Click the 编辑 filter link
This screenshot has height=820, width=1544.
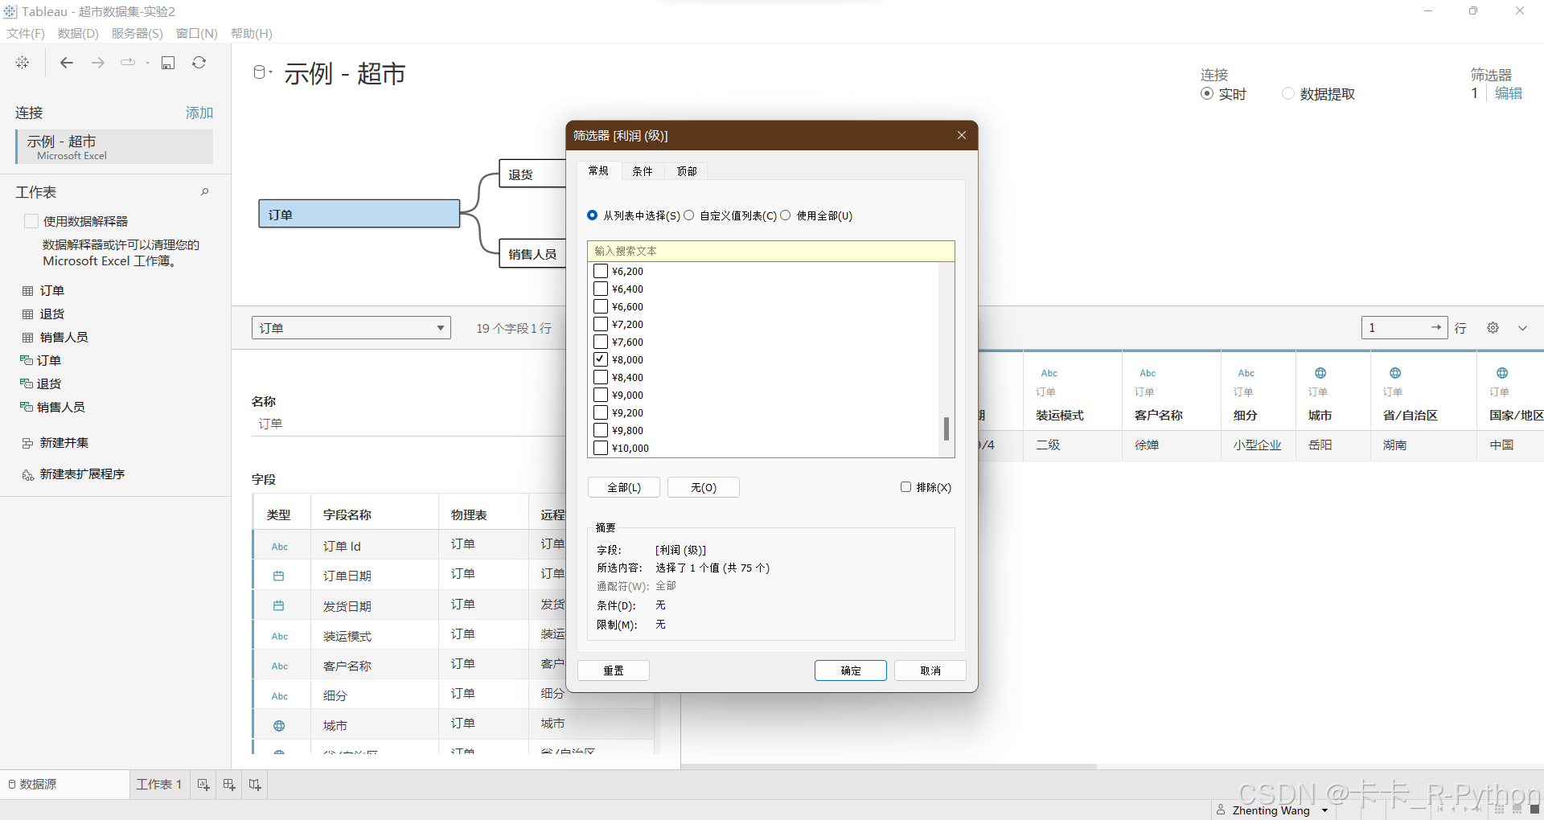(x=1509, y=93)
